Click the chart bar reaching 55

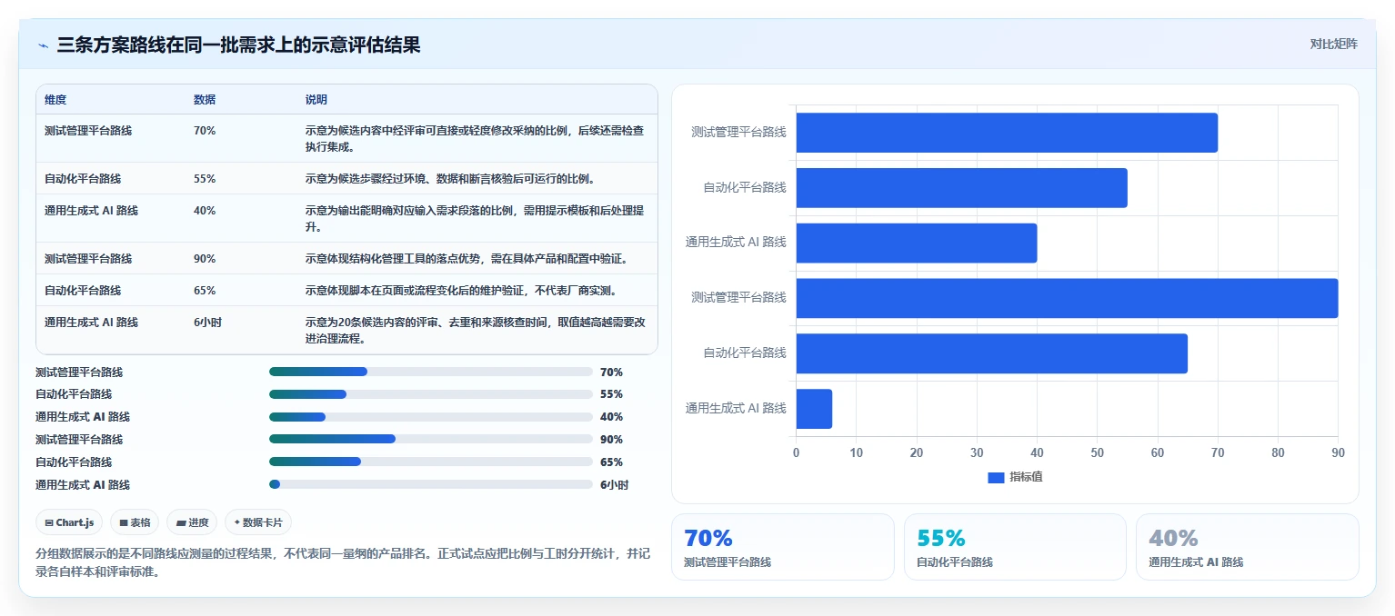click(x=962, y=188)
